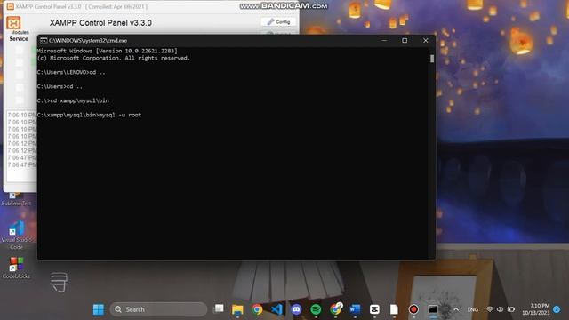Open File Explorer from the taskbar

(237, 309)
